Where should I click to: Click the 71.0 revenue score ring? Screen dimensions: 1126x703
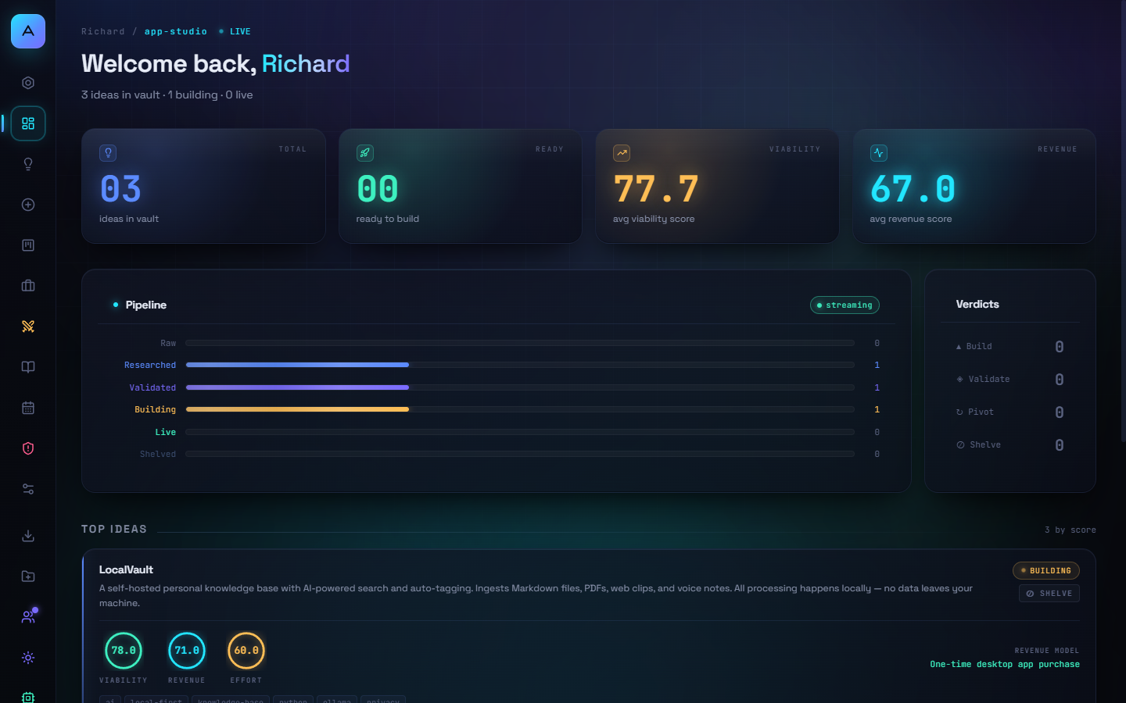click(x=187, y=651)
